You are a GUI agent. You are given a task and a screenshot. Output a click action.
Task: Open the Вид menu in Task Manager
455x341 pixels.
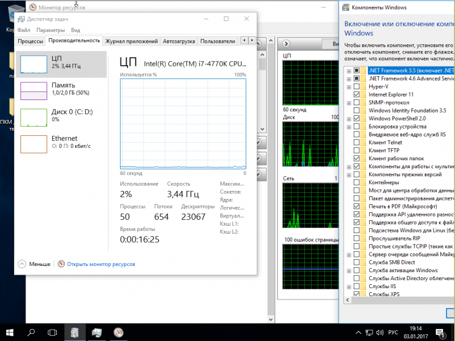(x=76, y=30)
